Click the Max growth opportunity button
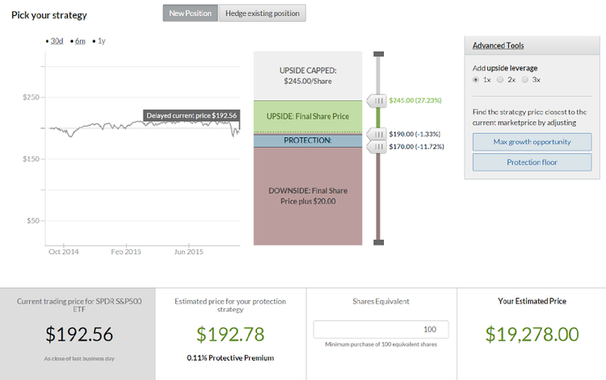Screen dimensions: 606x380 (532, 142)
